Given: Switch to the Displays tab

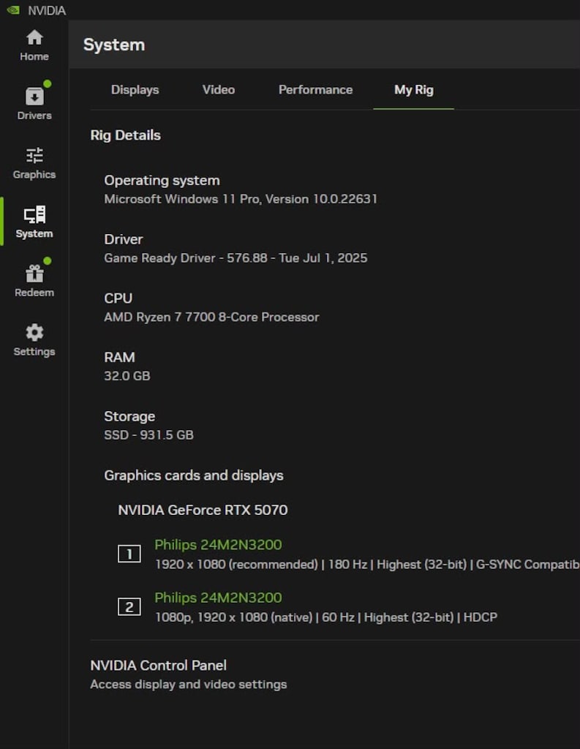Looking at the screenshot, I should (x=135, y=90).
